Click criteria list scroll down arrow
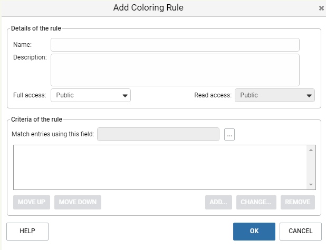 pos(311,185)
